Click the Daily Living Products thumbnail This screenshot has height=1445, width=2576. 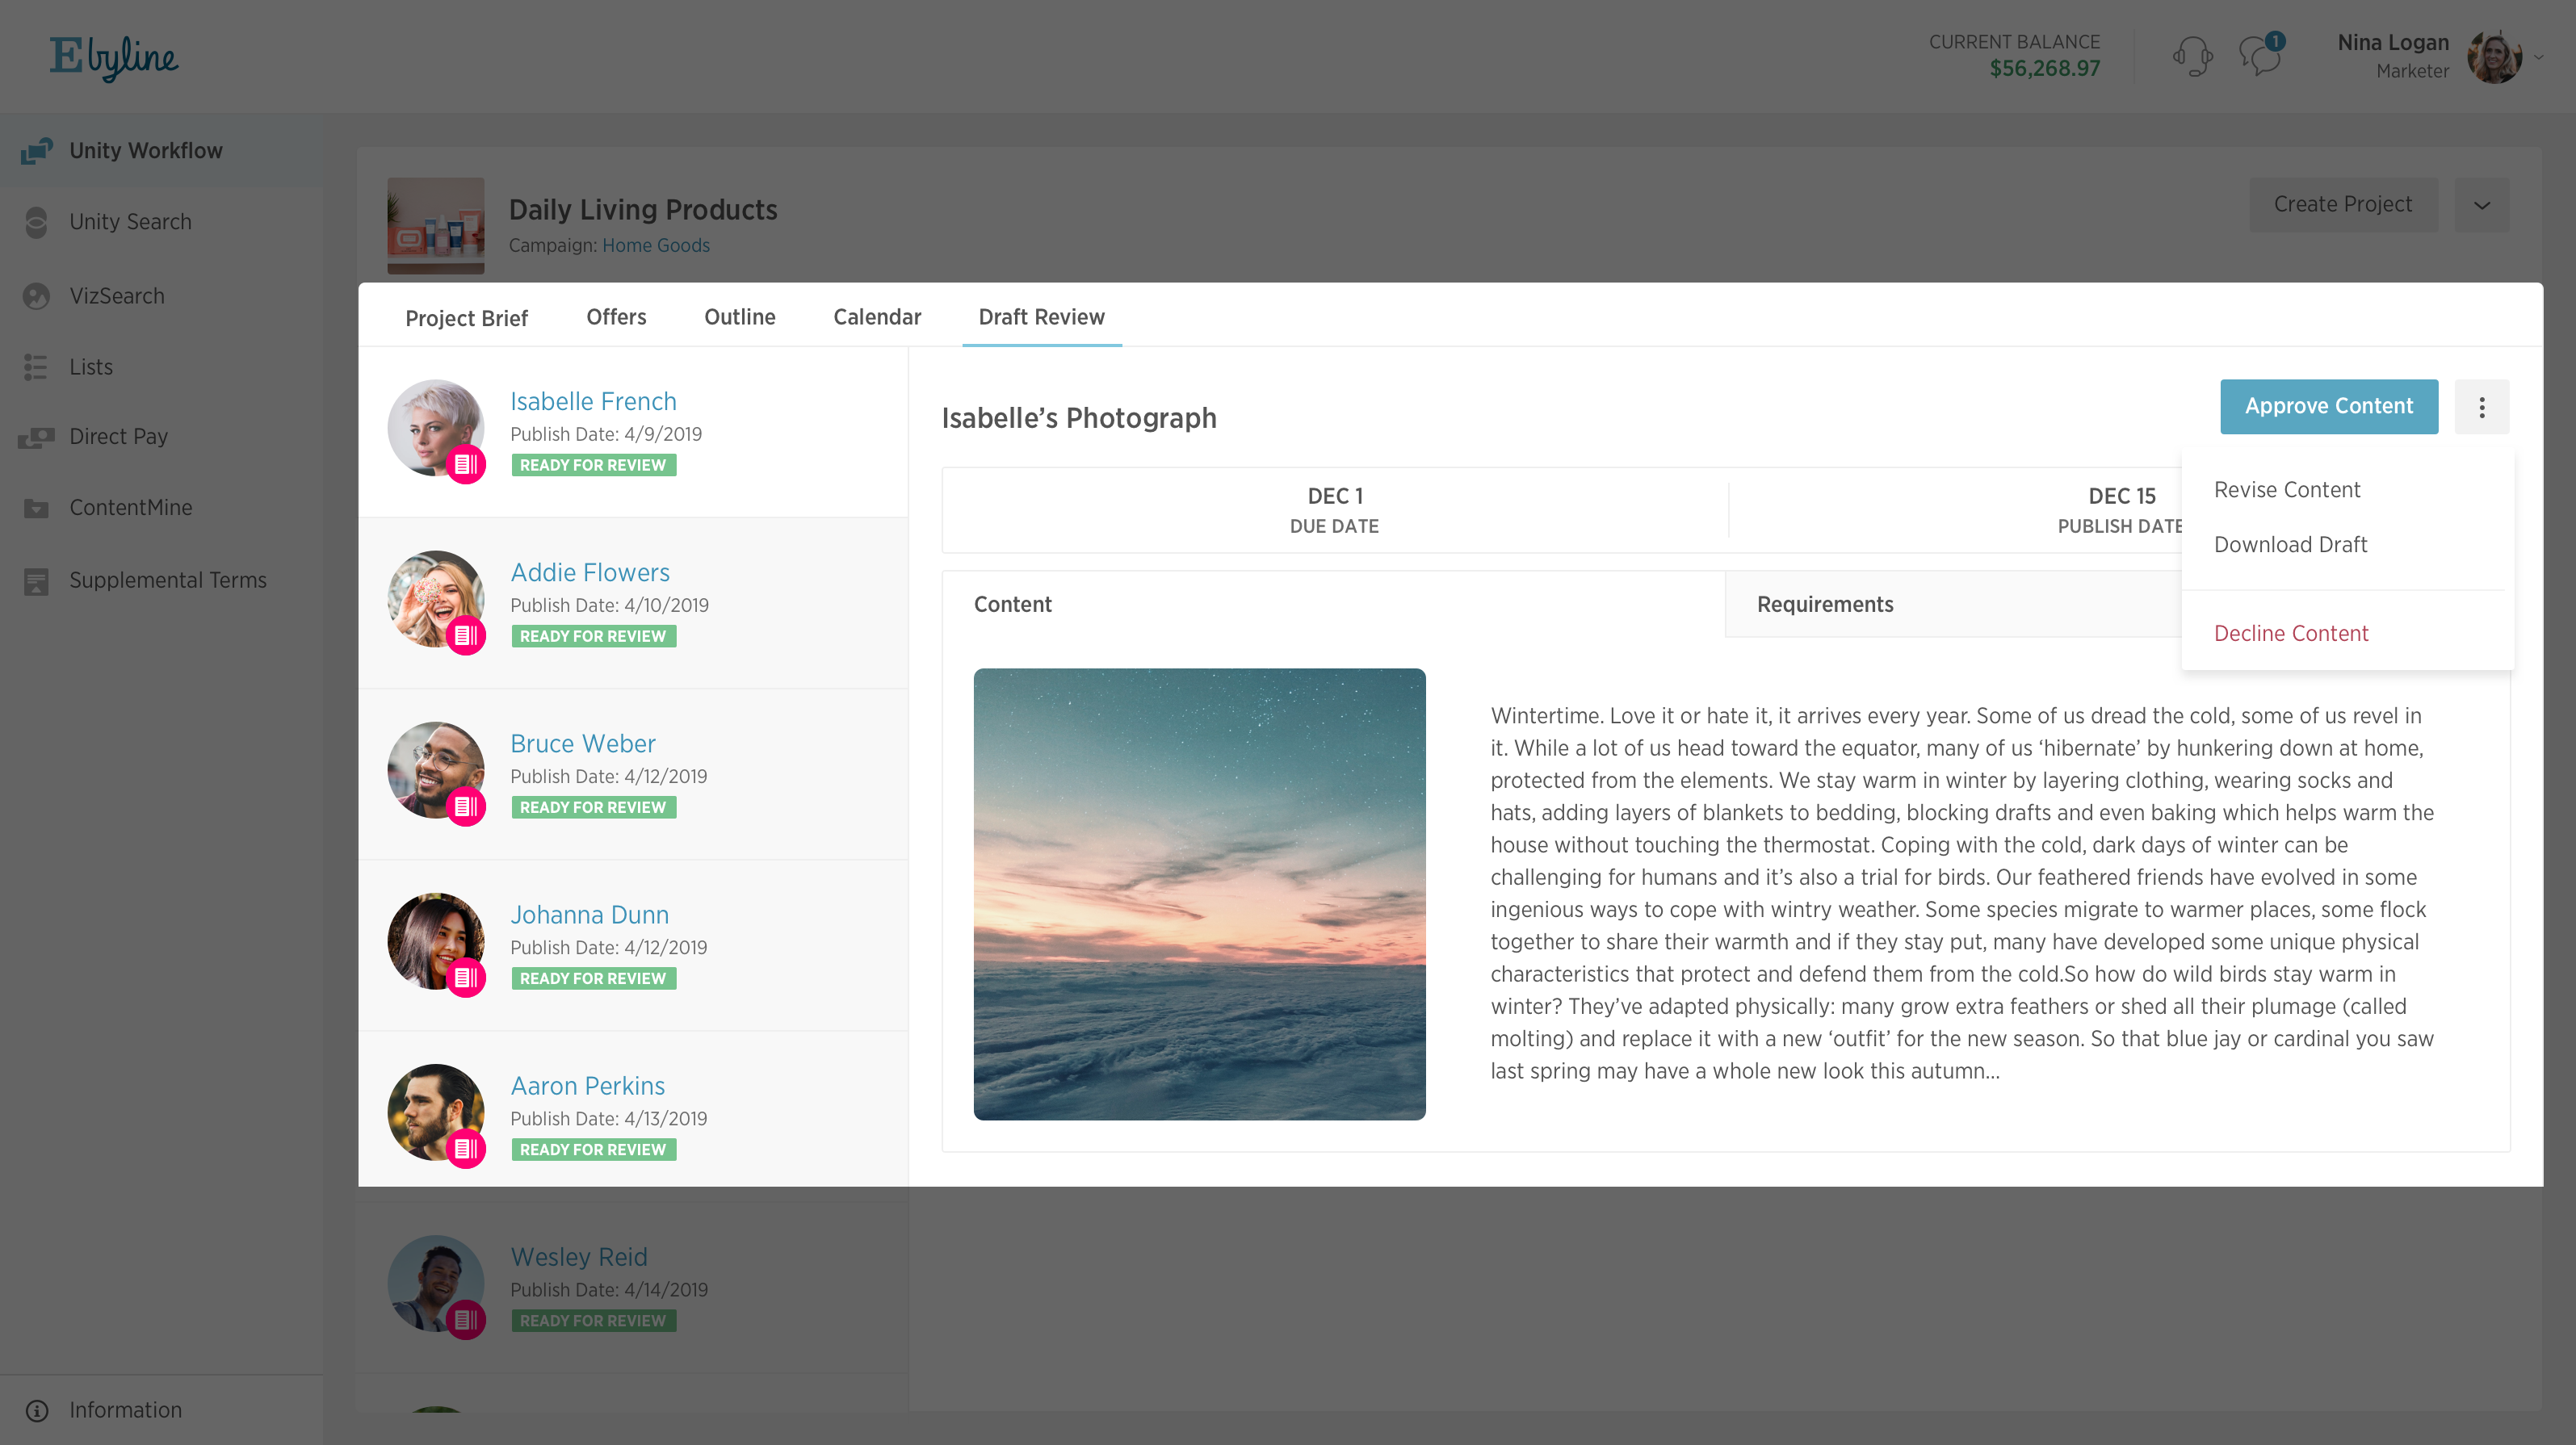pyautogui.click(x=436, y=226)
